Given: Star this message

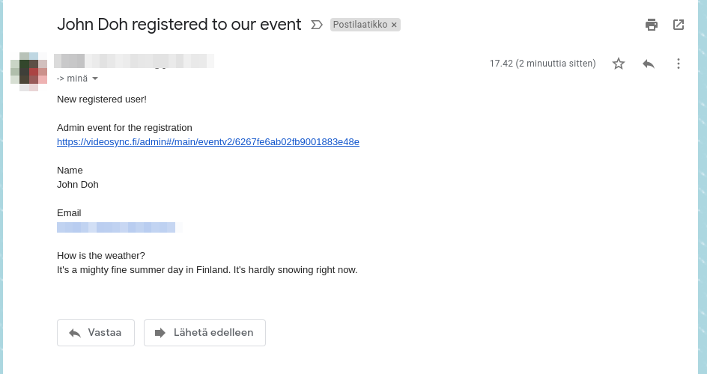Looking at the screenshot, I should [x=619, y=64].
